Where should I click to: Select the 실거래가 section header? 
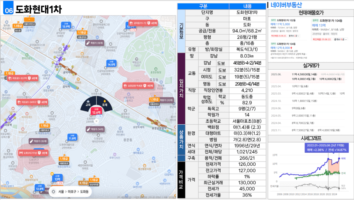(311, 66)
